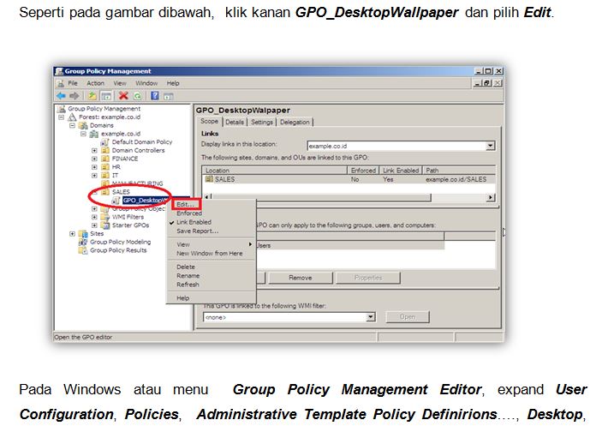
Task: Click the links list horizontal scrollbar thumb
Action: [x=322, y=197]
